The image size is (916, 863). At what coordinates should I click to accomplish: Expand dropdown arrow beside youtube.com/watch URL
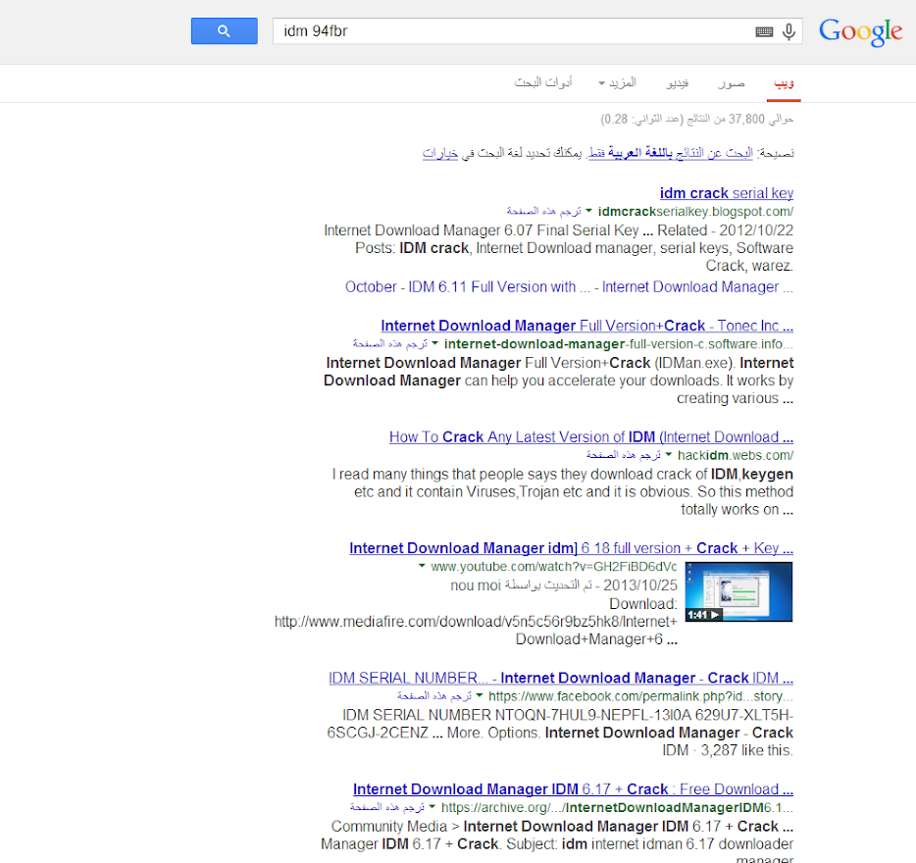[x=422, y=566]
